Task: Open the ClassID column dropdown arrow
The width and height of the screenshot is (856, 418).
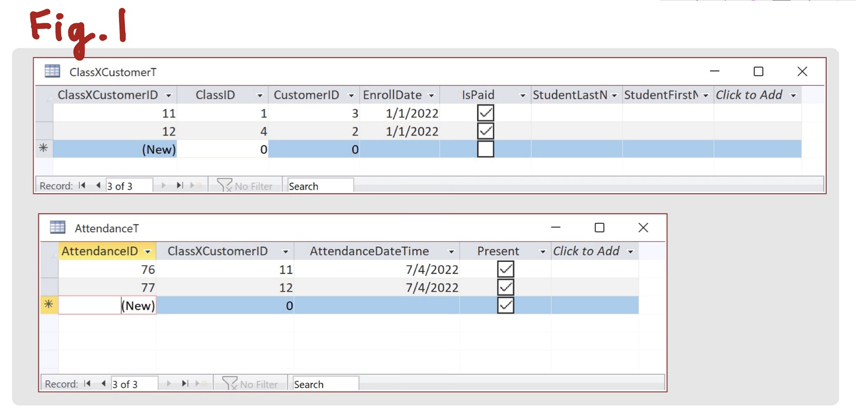Action: click(x=259, y=96)
